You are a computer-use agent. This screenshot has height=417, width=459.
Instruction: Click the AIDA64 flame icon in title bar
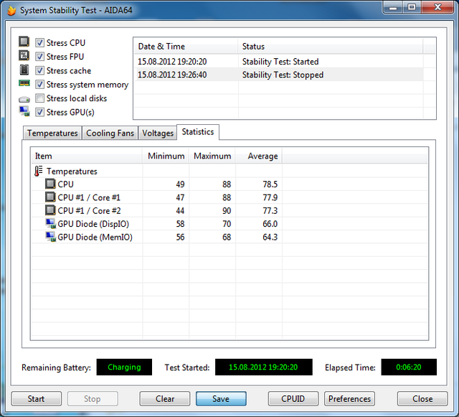[x=11, y=10]
